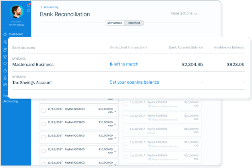This screenshot has height=168, width=252.
Task: Click the "8 left to match" link
Action: click(x=124, y=64)
